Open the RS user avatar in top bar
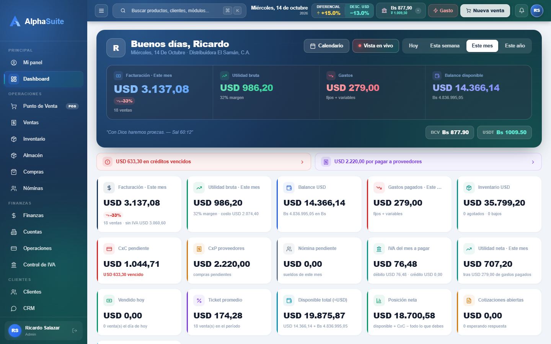The width and height of the screenshot is (551, 344). [537, 11]
